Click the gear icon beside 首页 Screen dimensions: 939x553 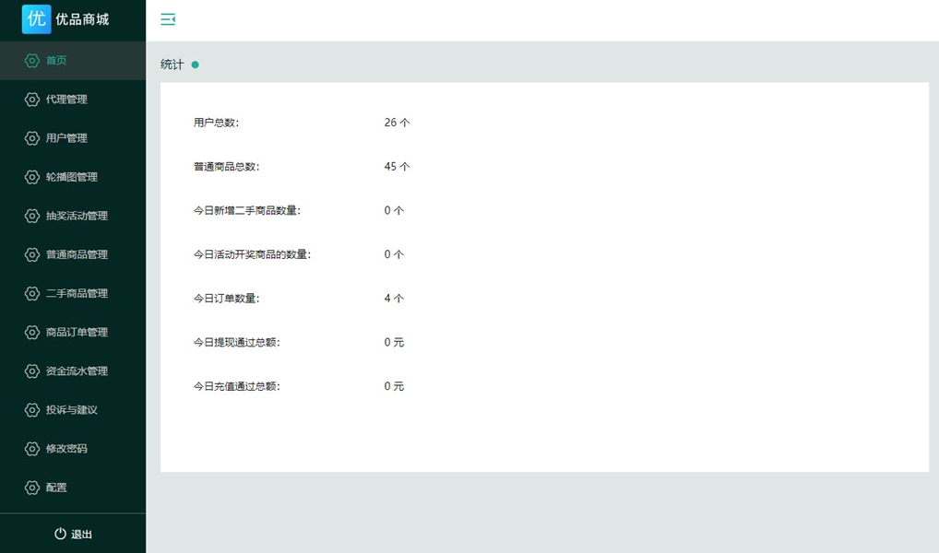click(x=32, y=61)
